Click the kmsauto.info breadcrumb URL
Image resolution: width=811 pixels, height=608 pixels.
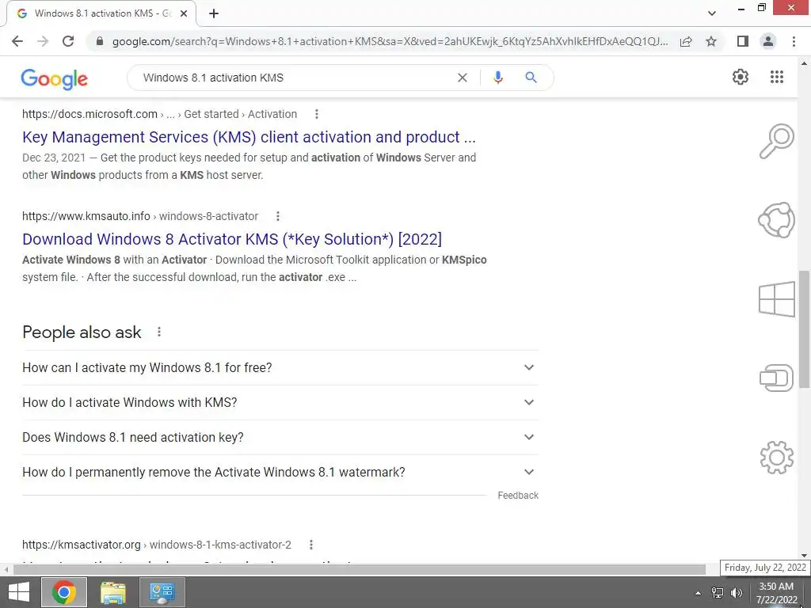point(140,216)
